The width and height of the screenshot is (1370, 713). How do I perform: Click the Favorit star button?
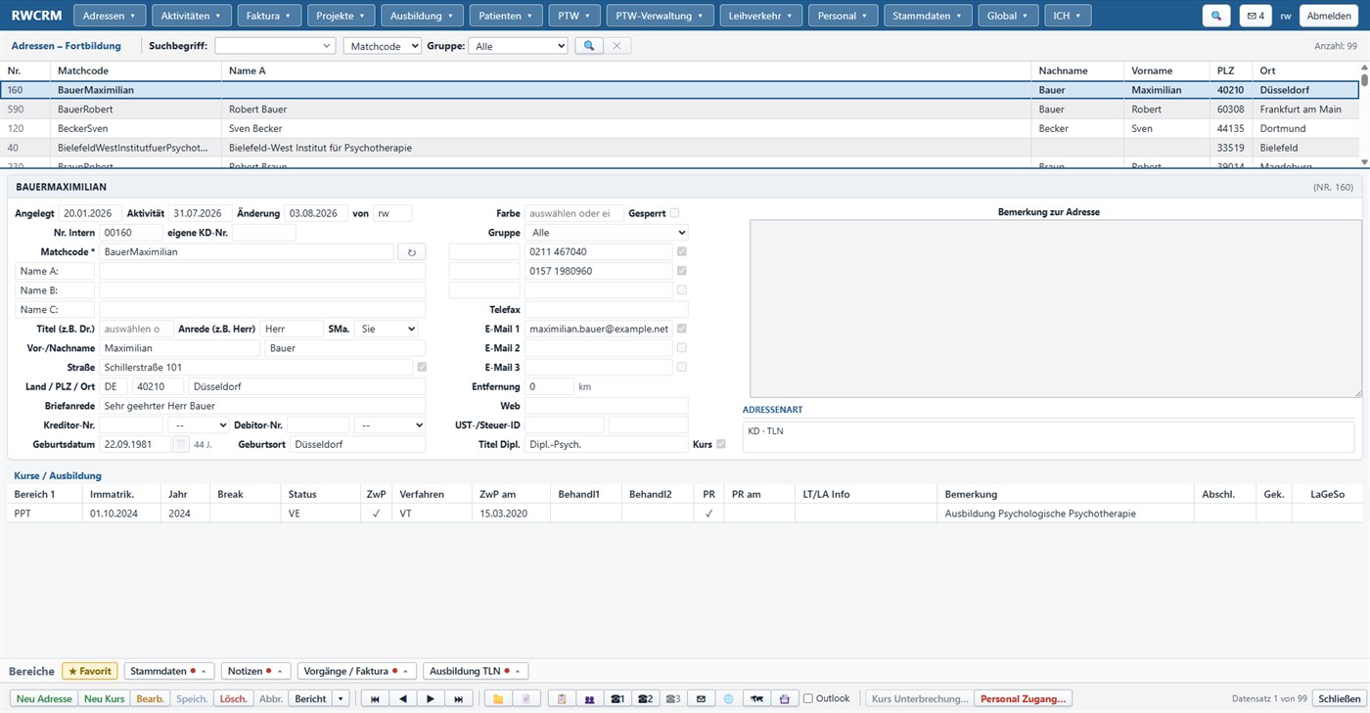[x=90, y=671]
